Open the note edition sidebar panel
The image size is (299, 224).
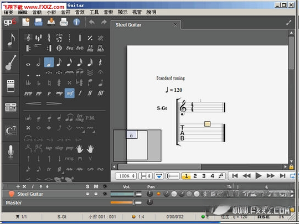pos(11,40)
